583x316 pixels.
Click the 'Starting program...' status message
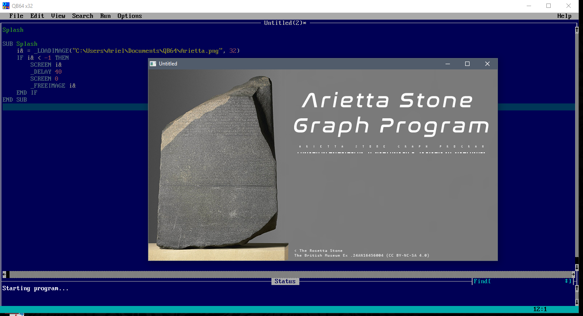[x=35, y=289]
